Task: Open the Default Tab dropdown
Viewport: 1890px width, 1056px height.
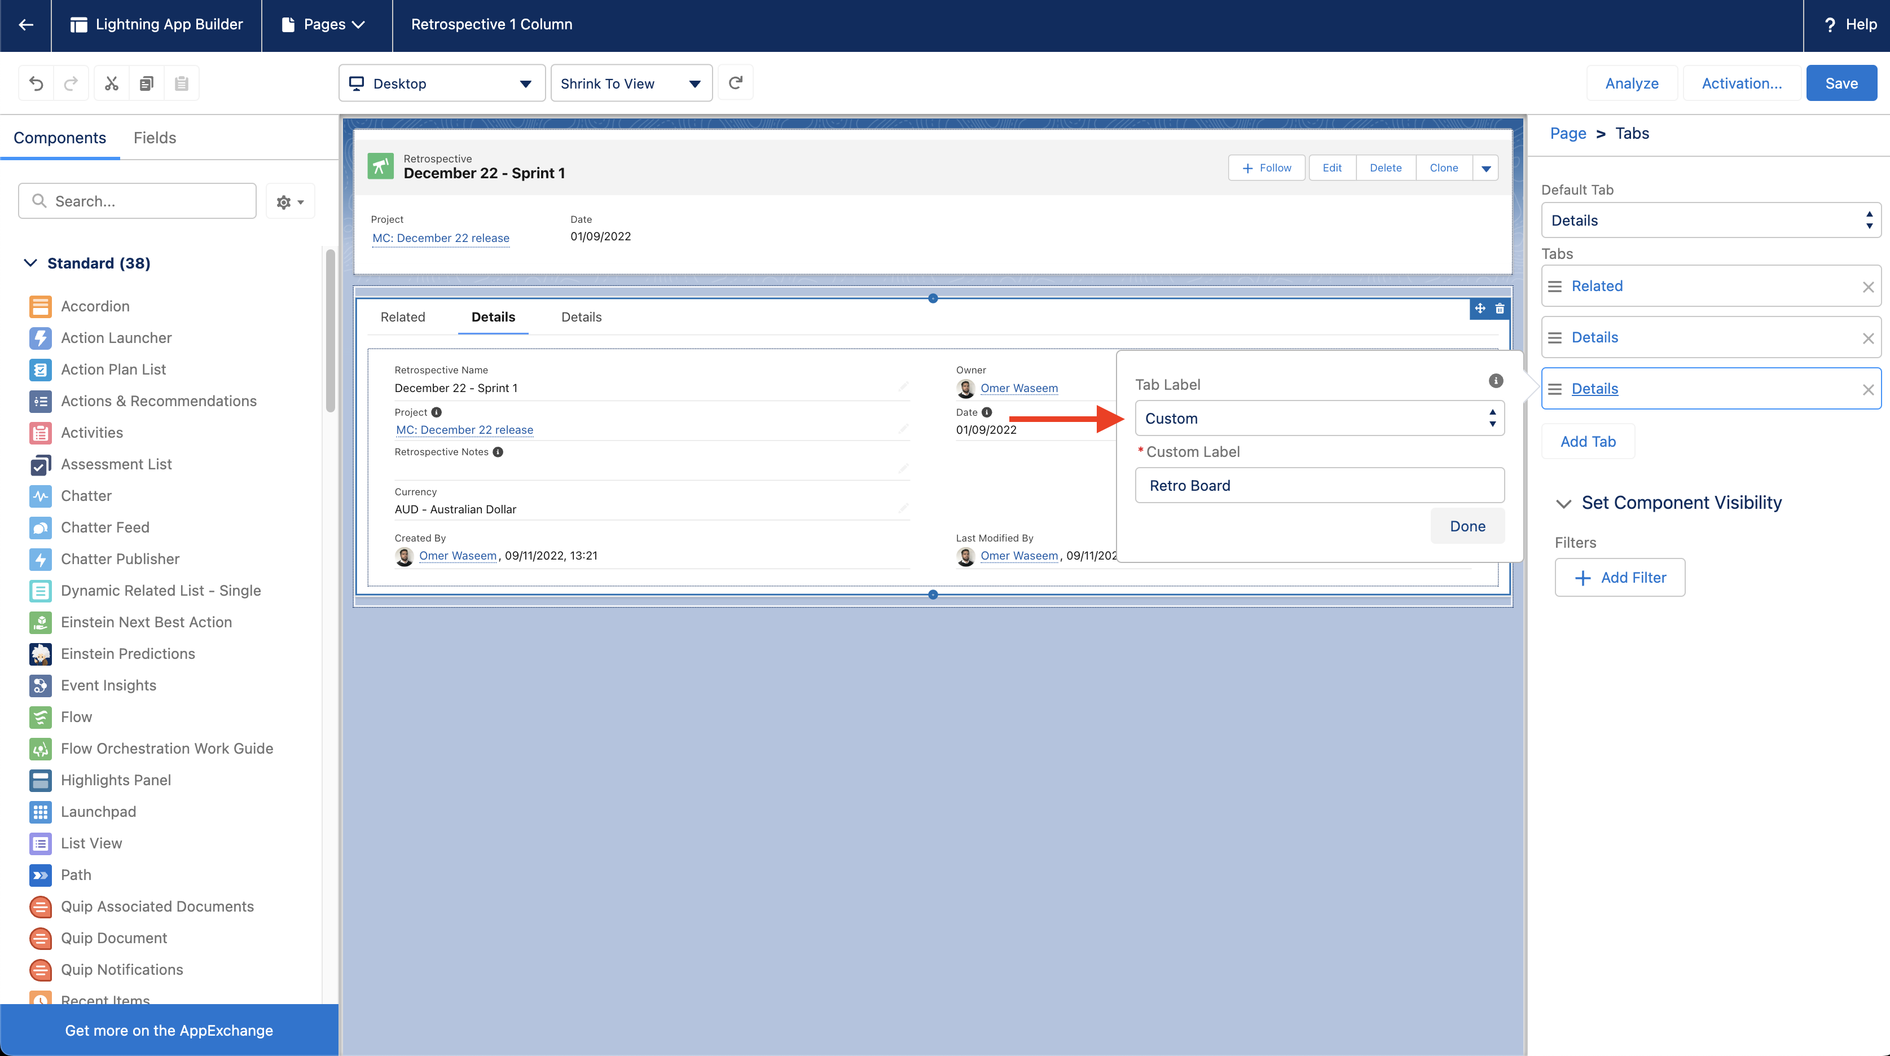Action: pos(1711,220)
